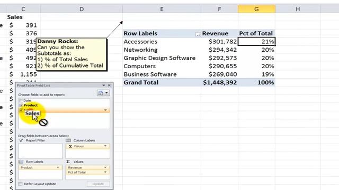339x190 pixels.
Task: Open the Pct of Total field dropdown
Action: [x=105, y=172]
